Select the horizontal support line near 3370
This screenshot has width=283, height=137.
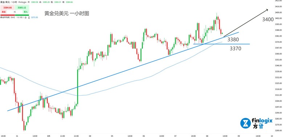(221, 44)
